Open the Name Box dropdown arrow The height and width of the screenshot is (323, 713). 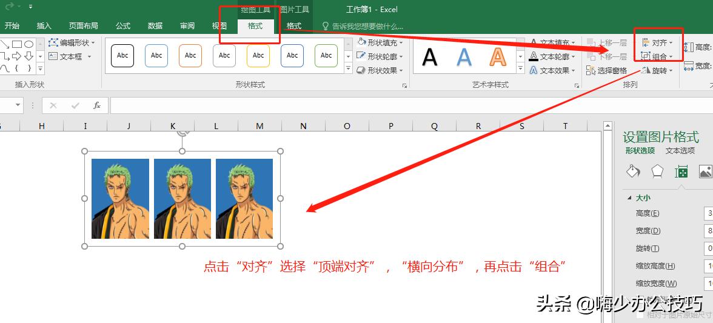18,105
